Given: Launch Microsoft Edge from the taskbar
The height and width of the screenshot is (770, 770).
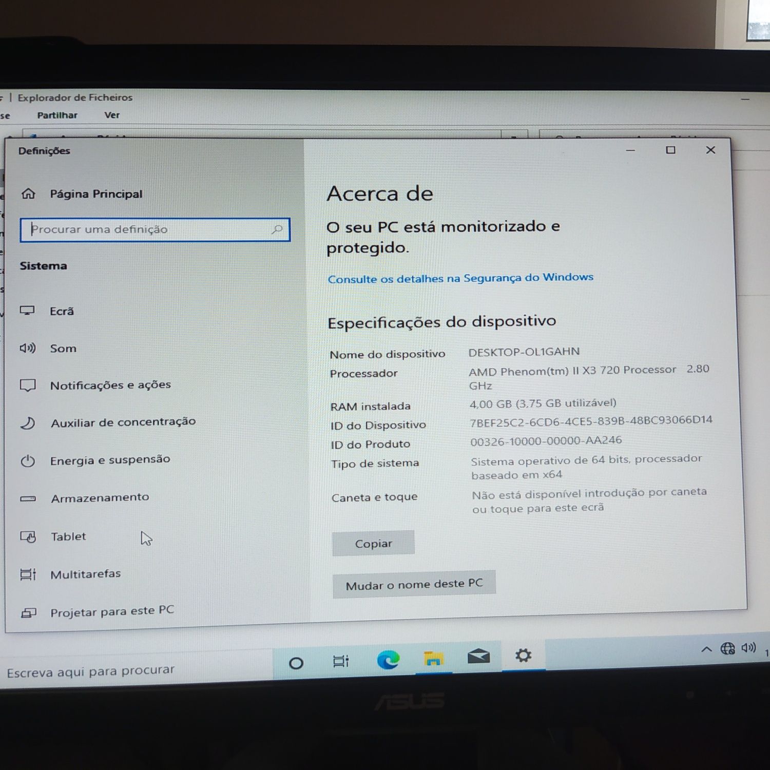Looking at the screenshot, I should click(388, 659).
